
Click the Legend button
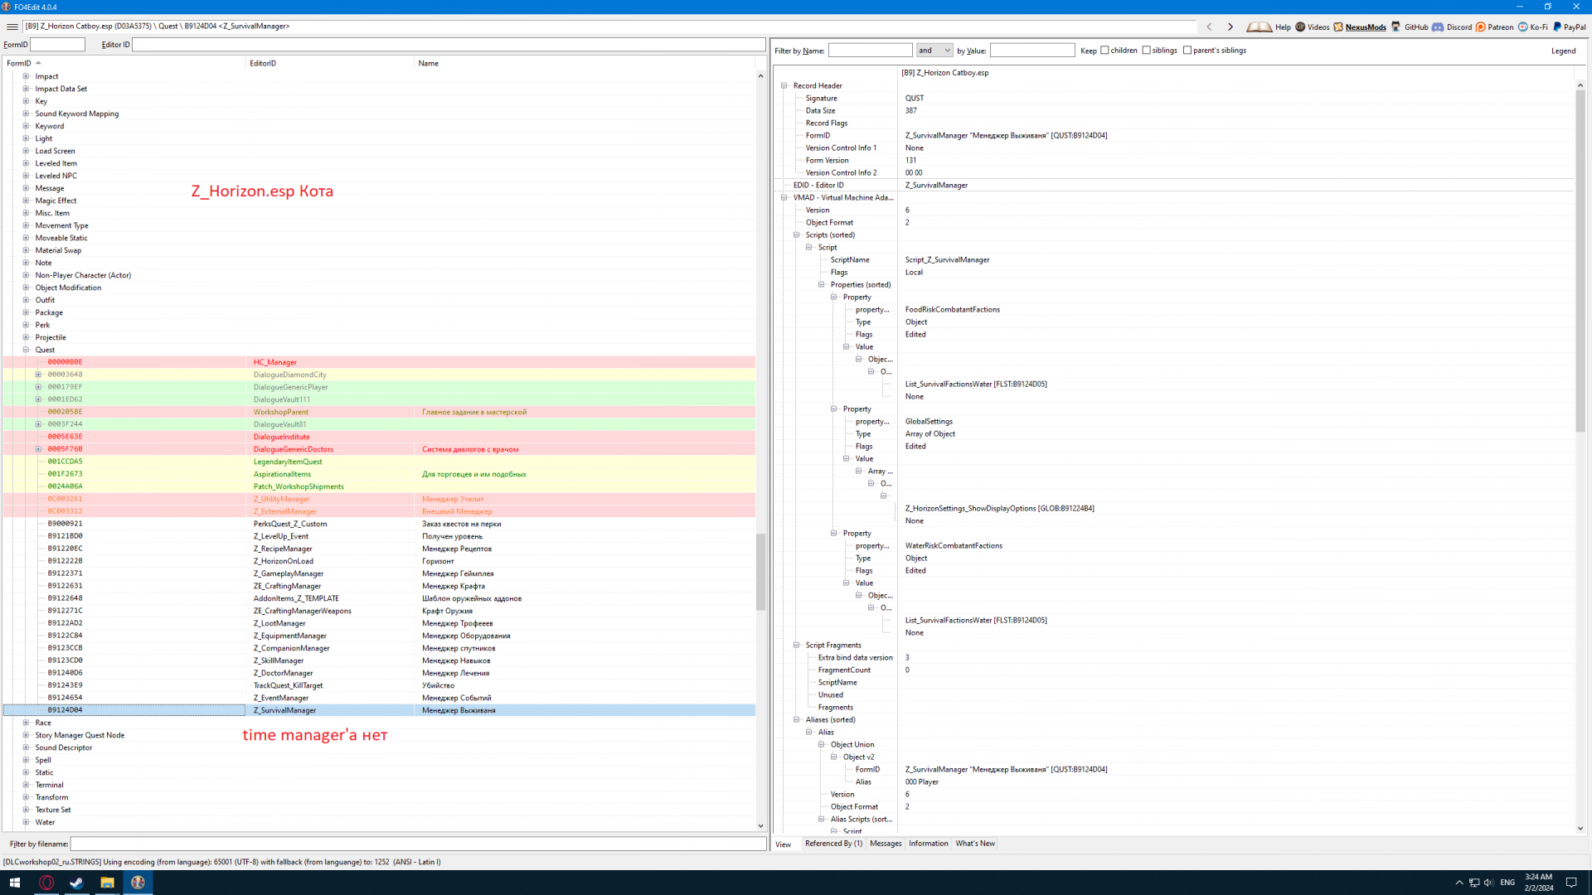pos(1563,51)
